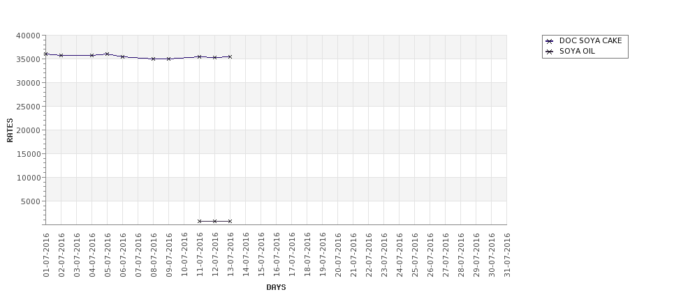
Task: Select DOC SOYA CAKE point on 01-07-2016
Action: 46,54
